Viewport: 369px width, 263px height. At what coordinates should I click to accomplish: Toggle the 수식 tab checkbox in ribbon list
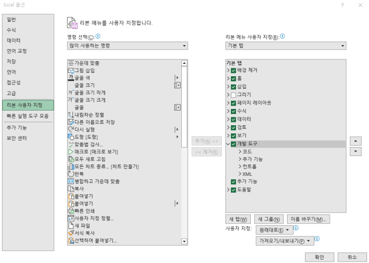click(233, 111)
